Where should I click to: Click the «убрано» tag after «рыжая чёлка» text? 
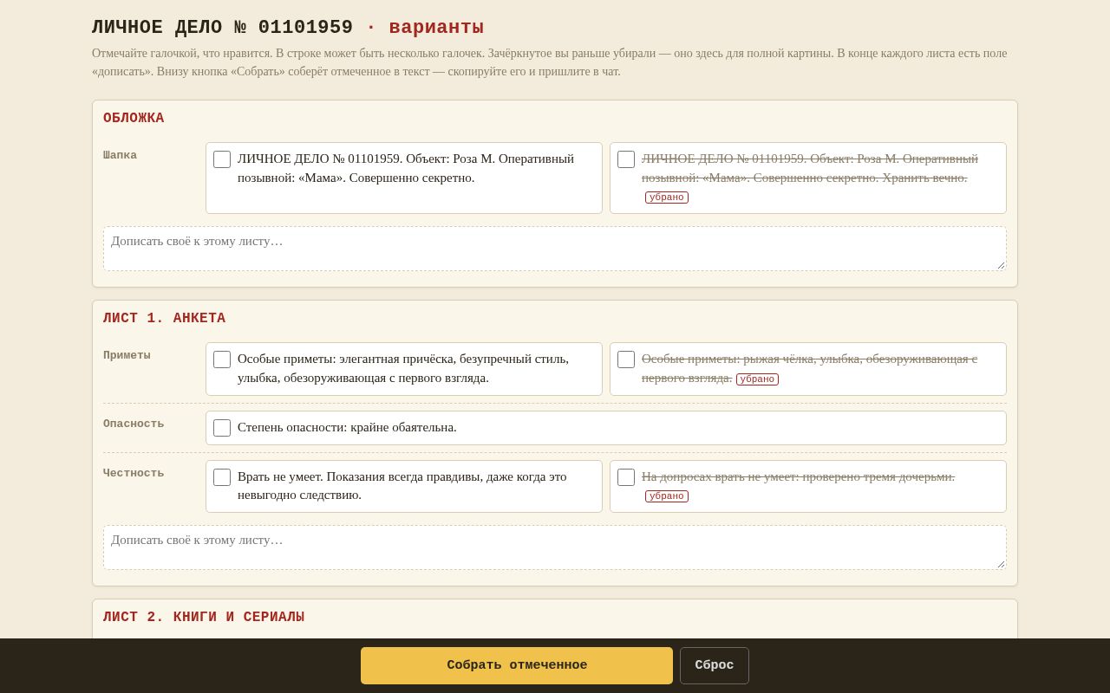[x=757, y=379]
